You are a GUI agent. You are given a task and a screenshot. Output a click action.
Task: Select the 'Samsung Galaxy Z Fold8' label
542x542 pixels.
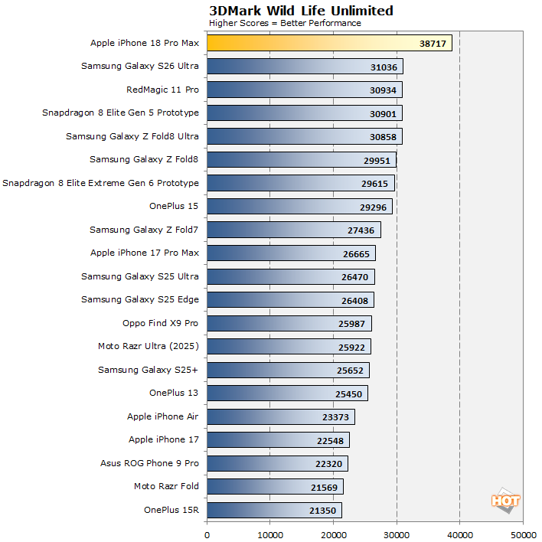[x=144, y=159]
